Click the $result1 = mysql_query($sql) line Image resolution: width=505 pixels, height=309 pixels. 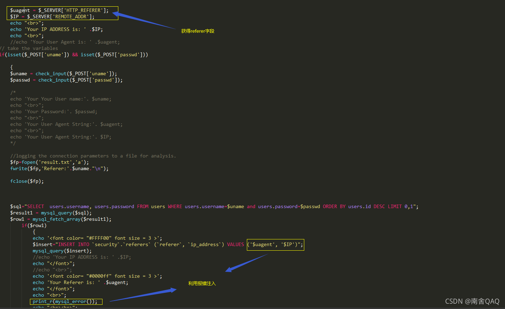tap(51, 213)
